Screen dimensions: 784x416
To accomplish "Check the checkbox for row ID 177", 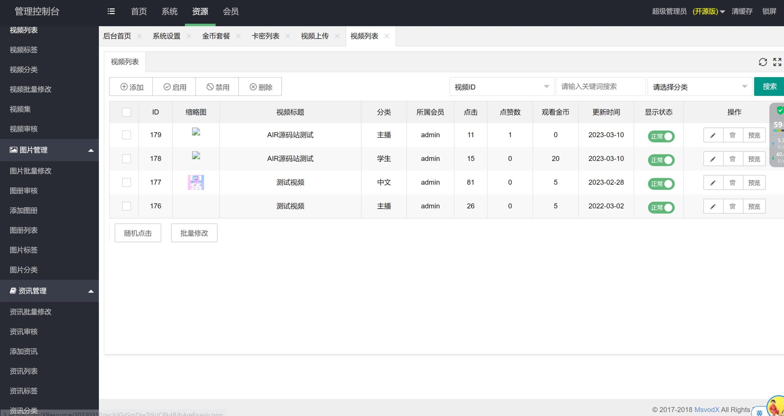I will (x=126, y=182).
